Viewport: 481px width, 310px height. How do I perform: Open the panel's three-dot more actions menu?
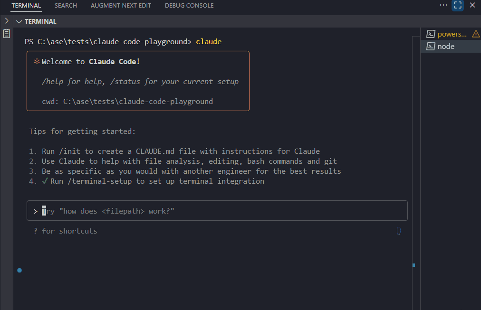tap(443, 5)
